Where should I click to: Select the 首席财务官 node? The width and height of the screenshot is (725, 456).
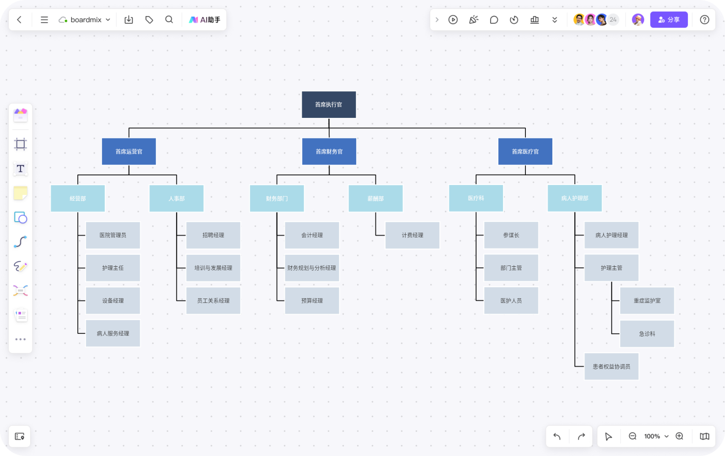pyautogui.click(x=329, y=151)
